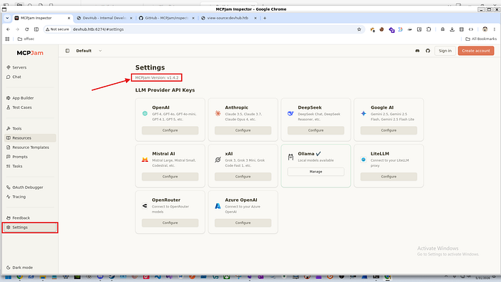Click the Google AI sparkle icon
501x282 pixels.
coord(364,113)
